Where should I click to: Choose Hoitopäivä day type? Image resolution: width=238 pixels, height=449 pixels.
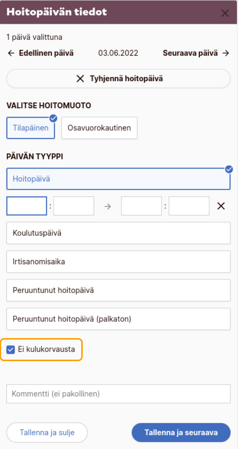[118, 179]
